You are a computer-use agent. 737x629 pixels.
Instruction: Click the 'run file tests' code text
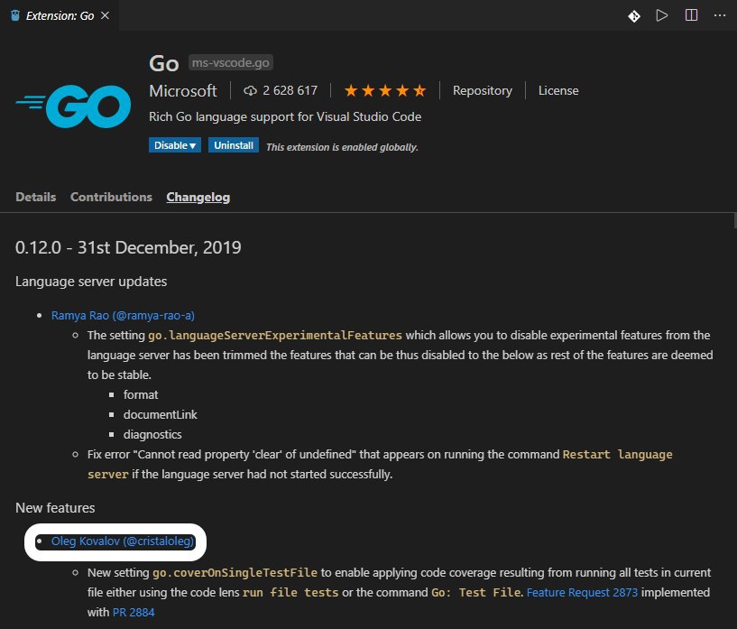[x=290, y=592]
